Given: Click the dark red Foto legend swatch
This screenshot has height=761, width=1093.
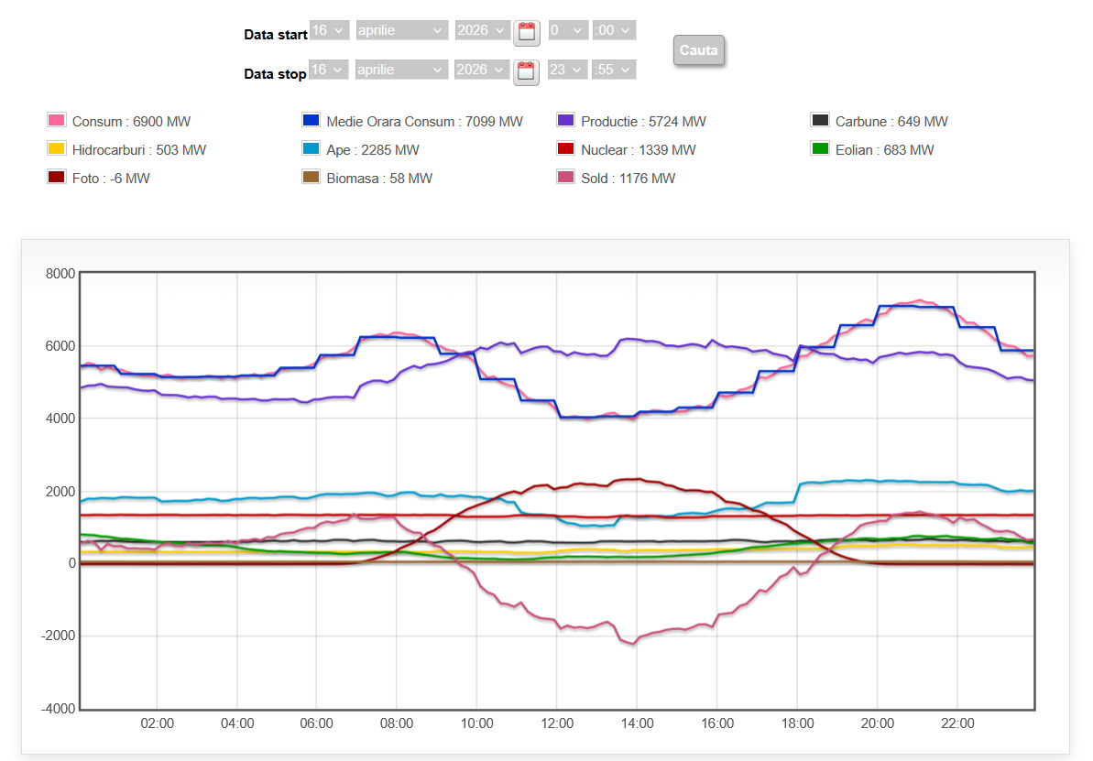Looking at the screenshot, I should (x=57, y=178).
